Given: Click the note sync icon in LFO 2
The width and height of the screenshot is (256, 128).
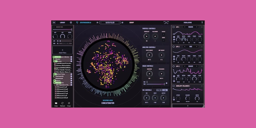Looking at the screenshot, I should pyautogui.click(x=174, y=59).
